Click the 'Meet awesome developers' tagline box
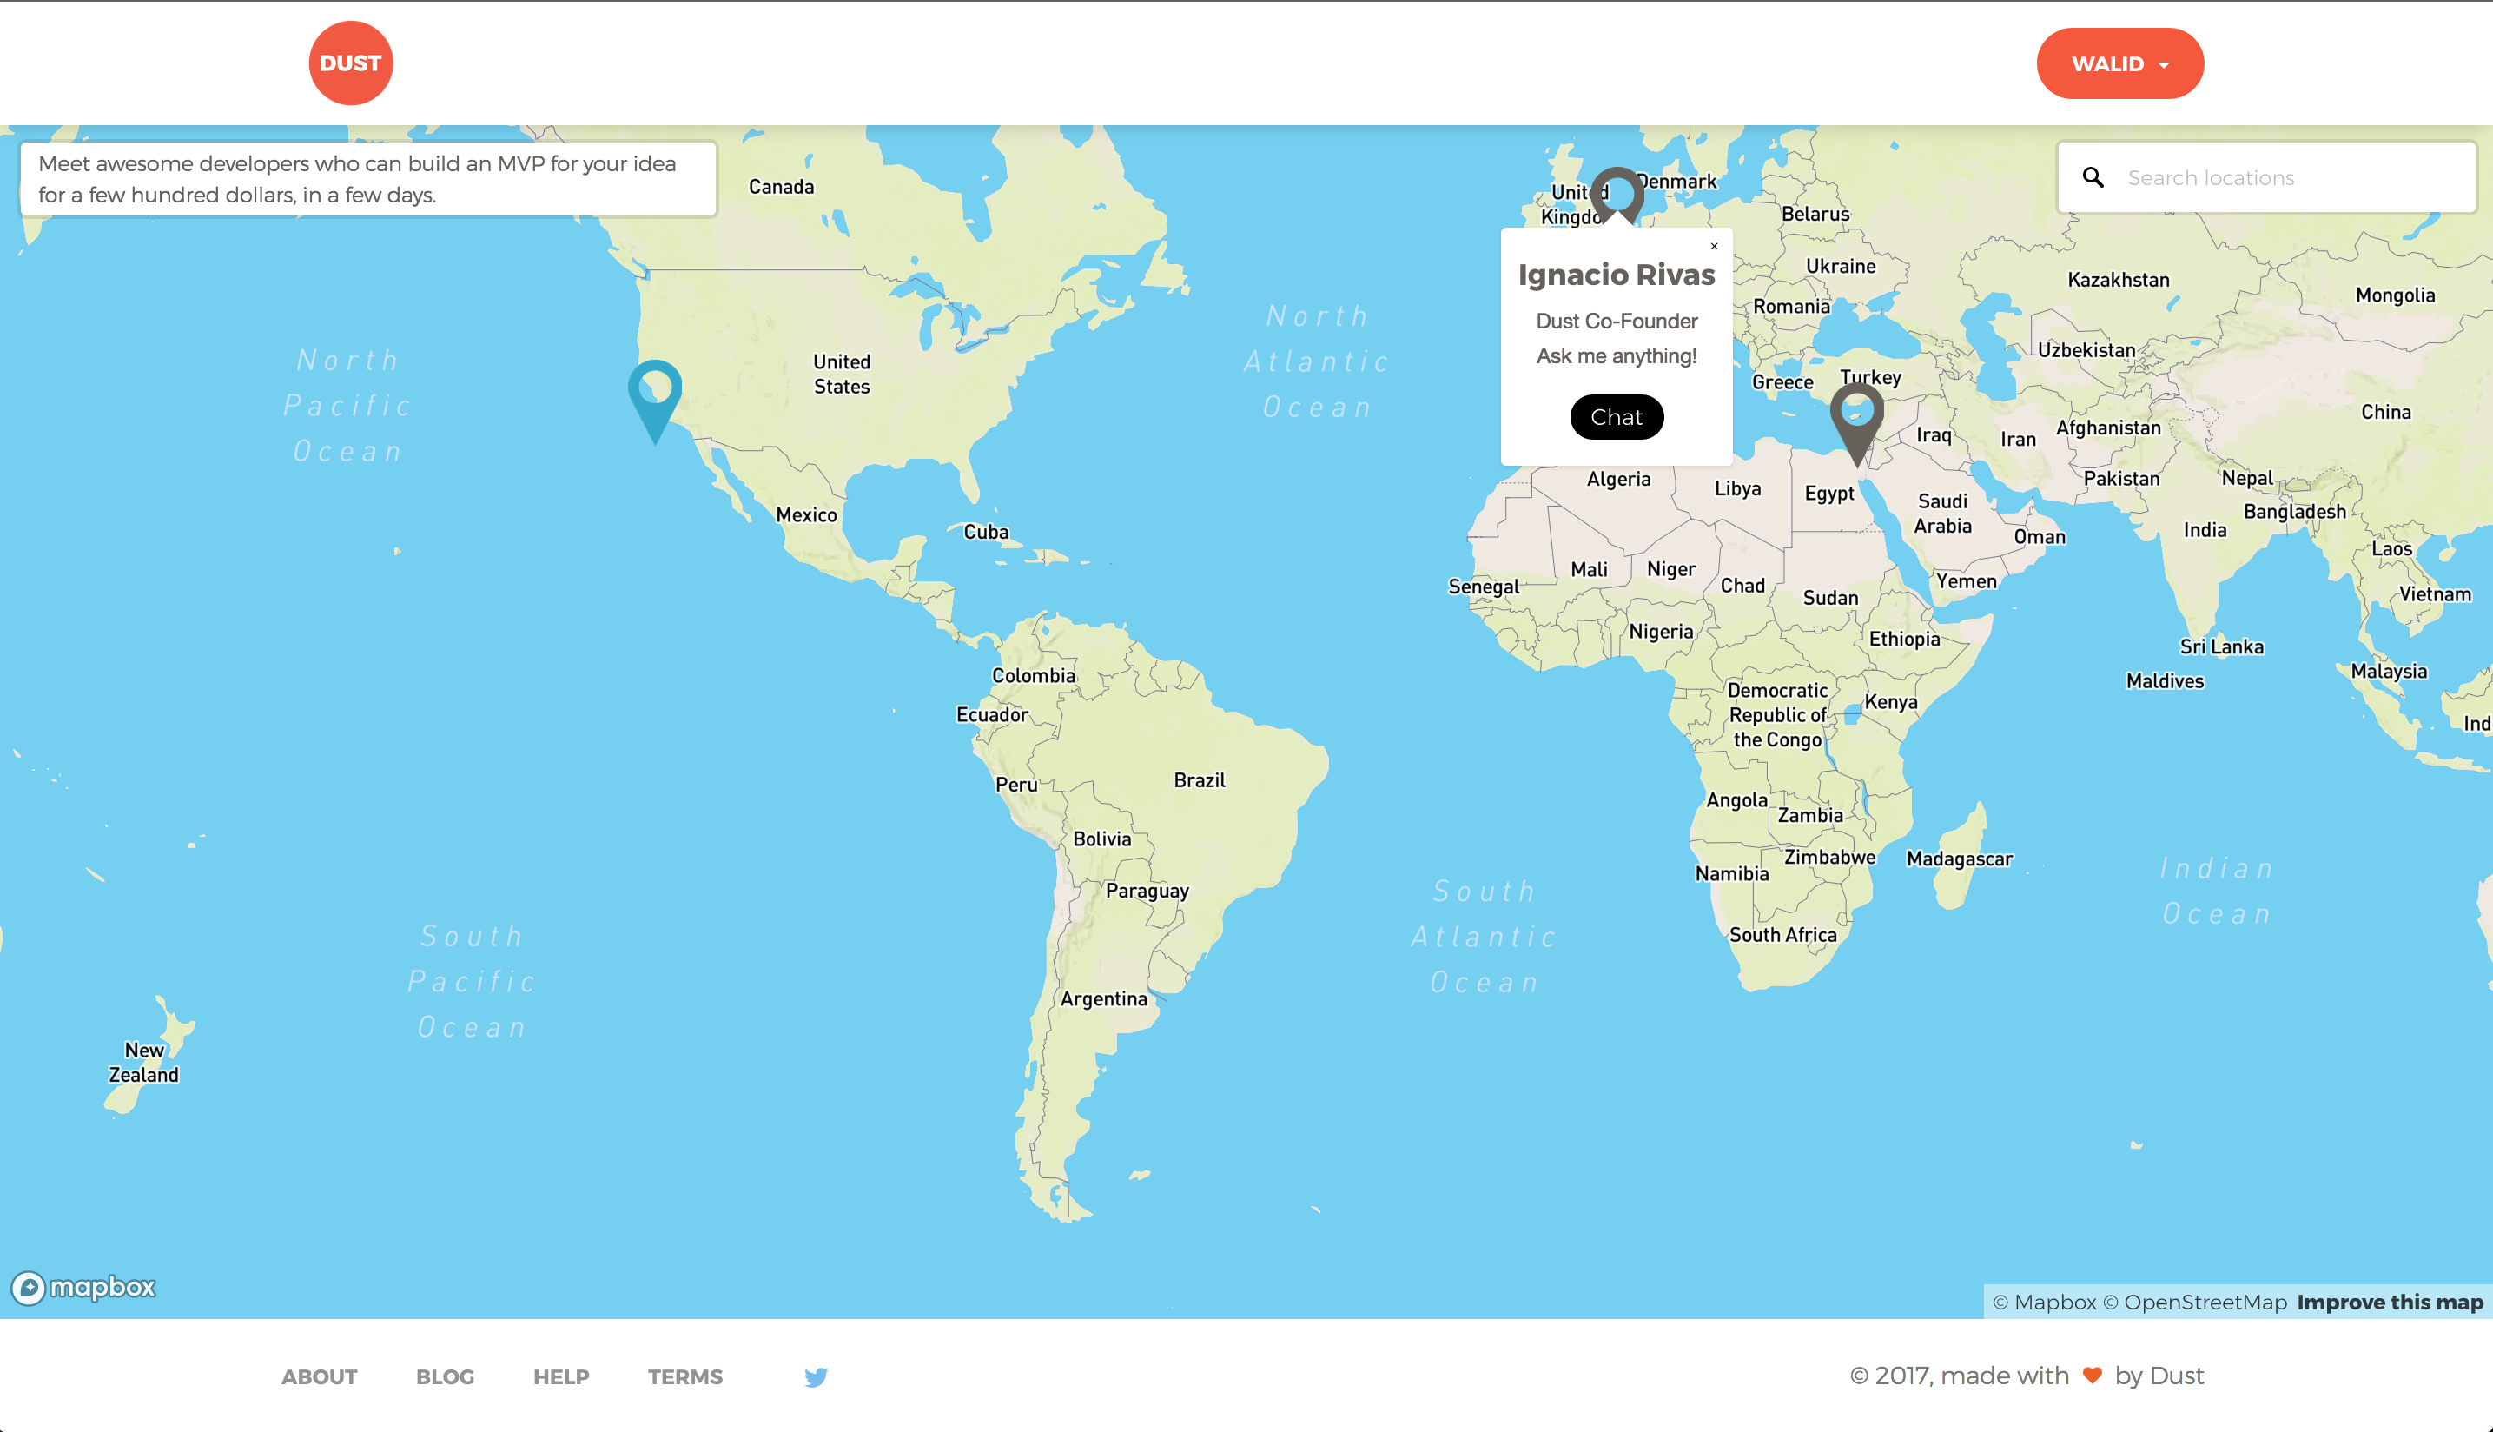The image size is (2493, 1432). [368, 179]
